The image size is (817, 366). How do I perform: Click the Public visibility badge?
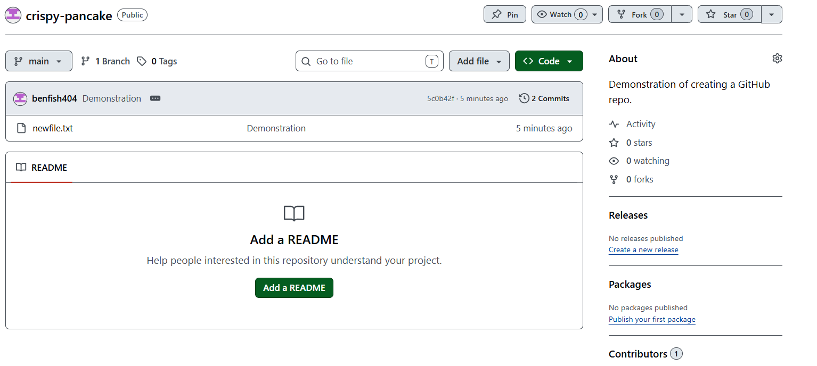point(132,15)
